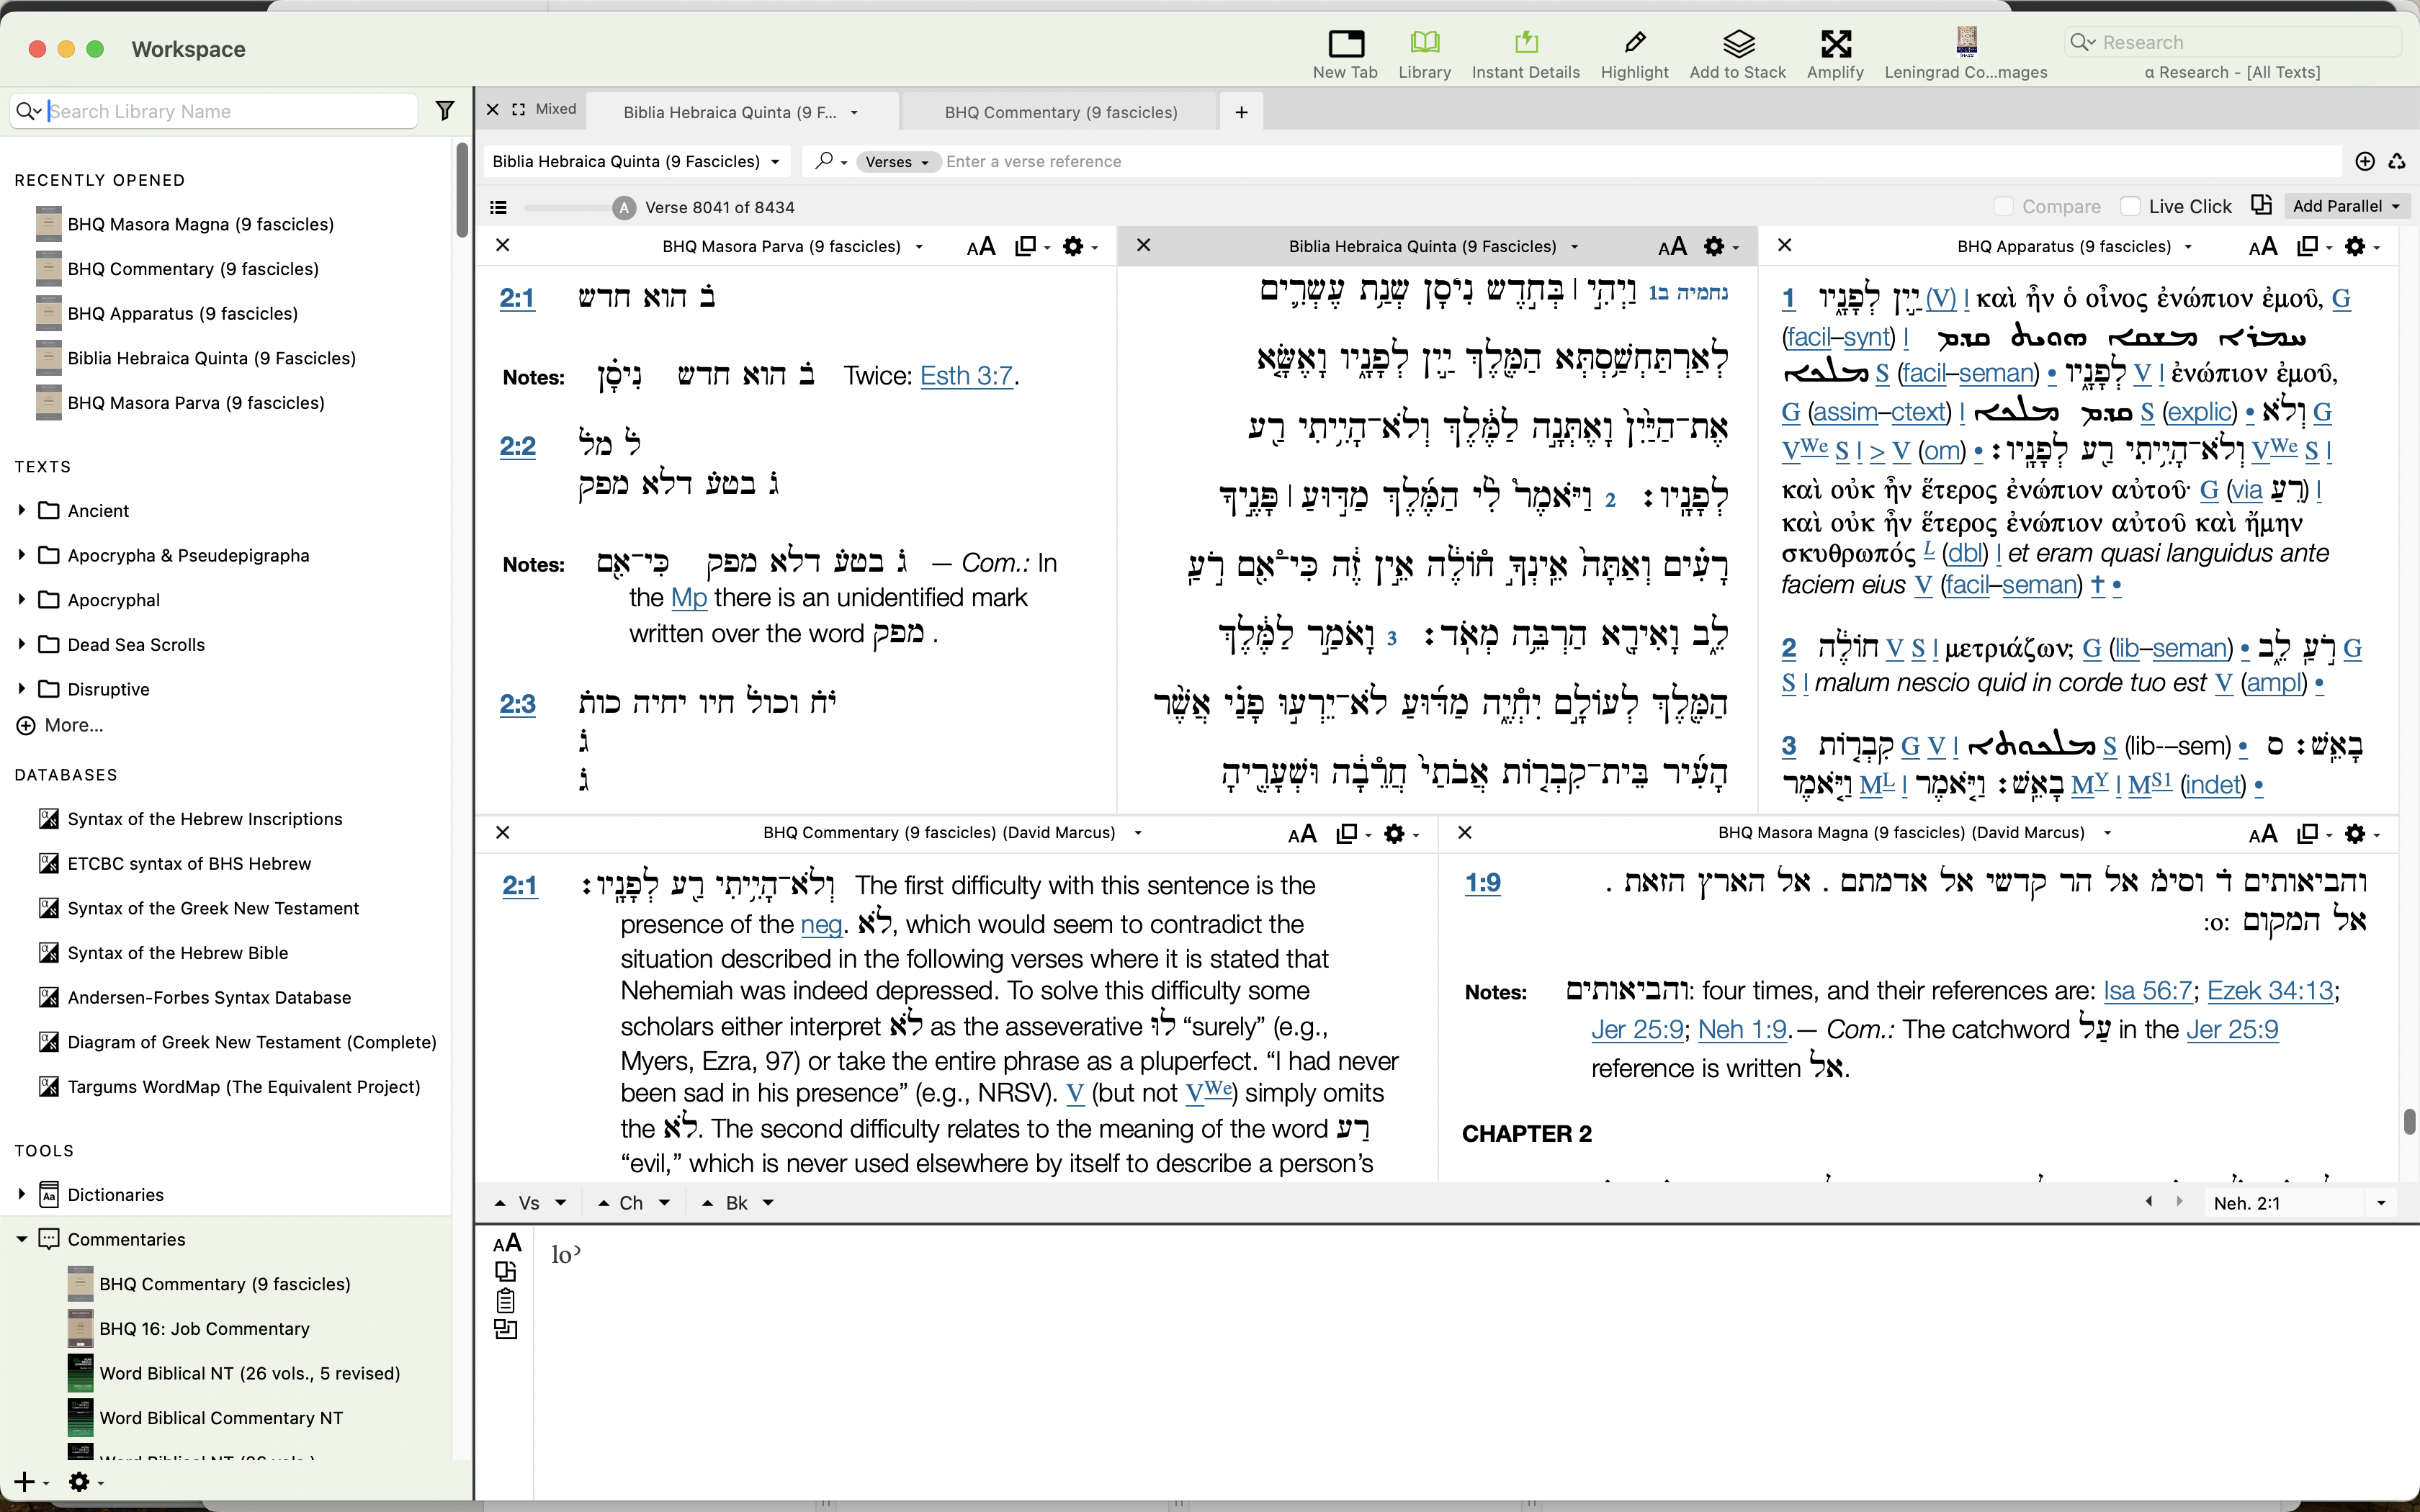Open the Biblia Hebraica Quinta text selector dropdown
Image resolution: width=2420 pixels, height=1512 pixels.
pos(636,161)
